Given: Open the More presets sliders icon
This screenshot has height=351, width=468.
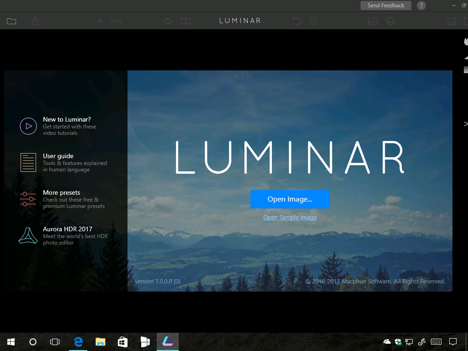Looking at the screenshot, I should click(28, 199).
